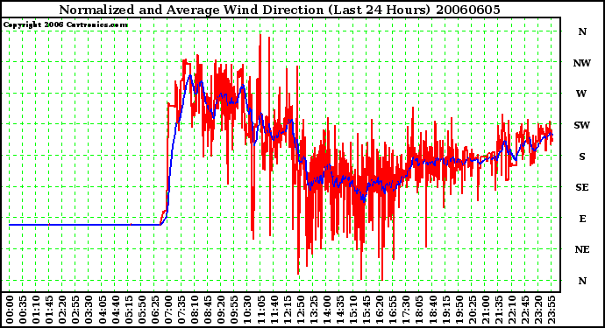Click the 01:10 time label
This screenshot has height=328, width=605.
point(36,310)
